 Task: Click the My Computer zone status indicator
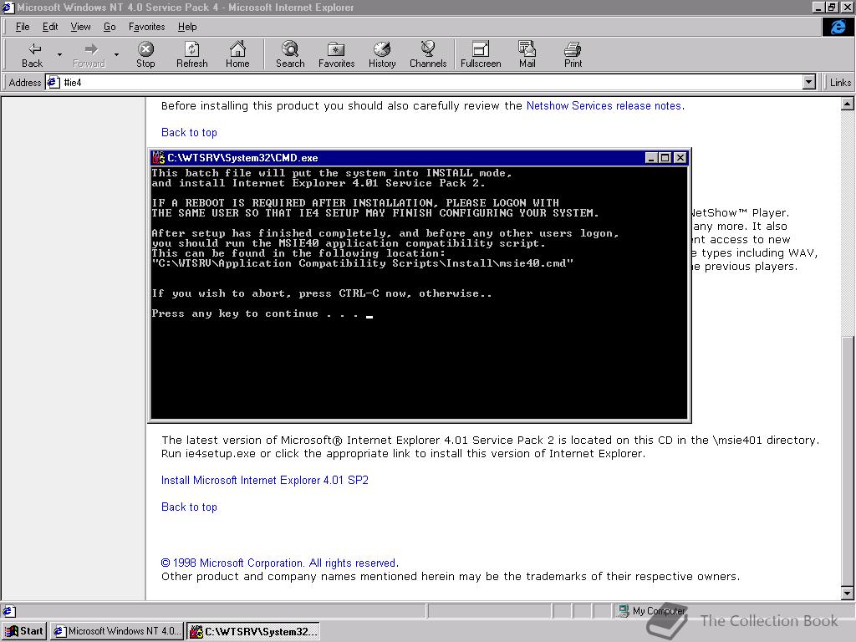coord(652,611)
